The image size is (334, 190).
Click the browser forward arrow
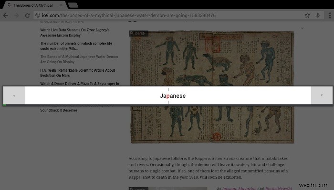point(17,16)
